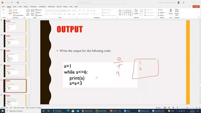The width and height of the screenshot is (201, 113).
Task: Click the Paste clipboard icon
Action: tap(10, 11)
